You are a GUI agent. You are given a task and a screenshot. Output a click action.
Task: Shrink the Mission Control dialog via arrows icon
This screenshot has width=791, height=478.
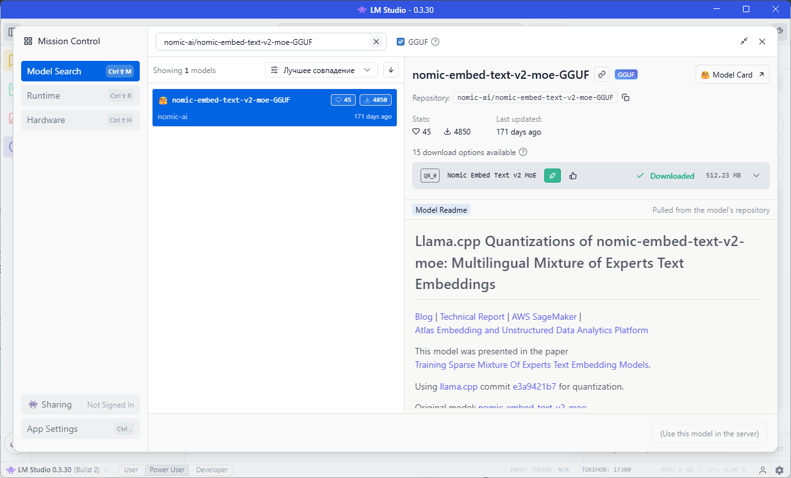click(744, 42)
